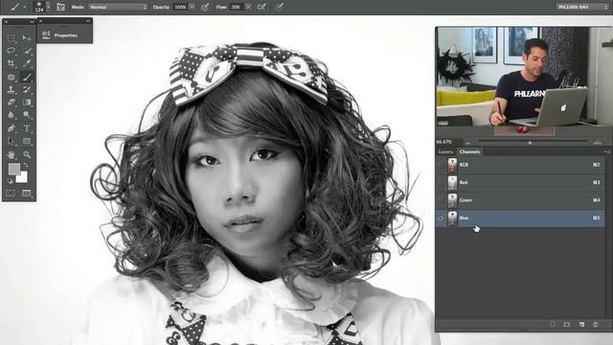Open the Channels panel menu
Image resolution: width=613 pixels, height=345 pixels.
pyautogui.click(x=606, y=151)
